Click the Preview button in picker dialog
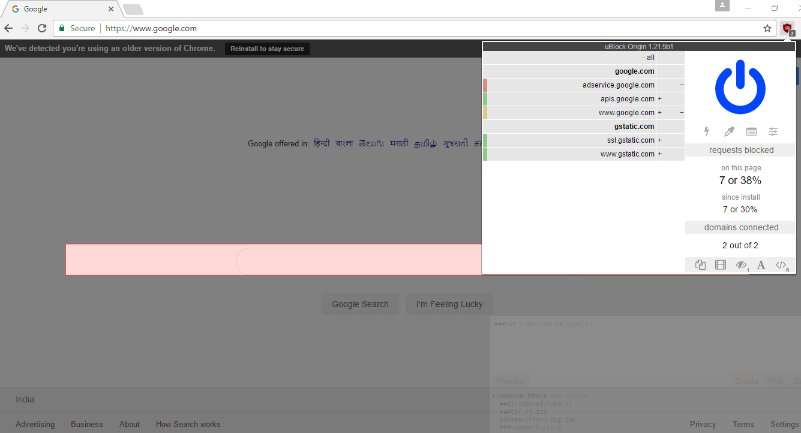The width and height of the screenshot is (801, 433). pos(511,381)
